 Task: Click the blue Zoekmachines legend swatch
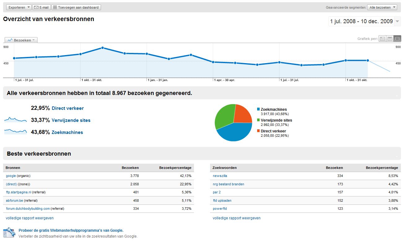[258, 110]
